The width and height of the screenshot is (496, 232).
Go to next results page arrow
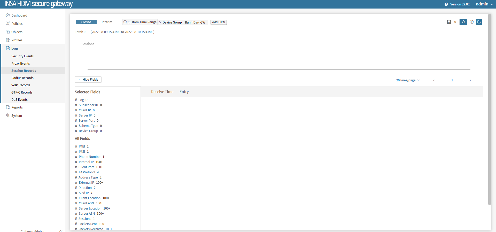(x=470, y=80)
